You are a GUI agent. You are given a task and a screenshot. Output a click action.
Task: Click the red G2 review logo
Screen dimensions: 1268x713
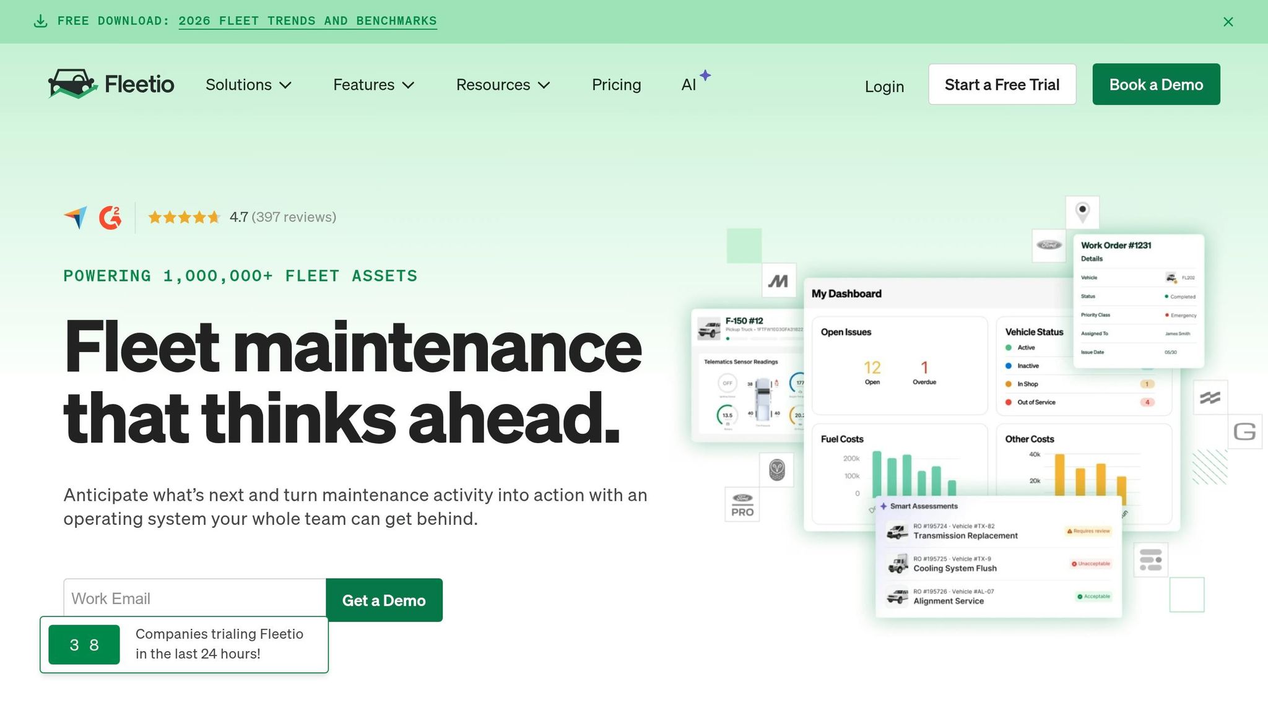click(110, 217)
